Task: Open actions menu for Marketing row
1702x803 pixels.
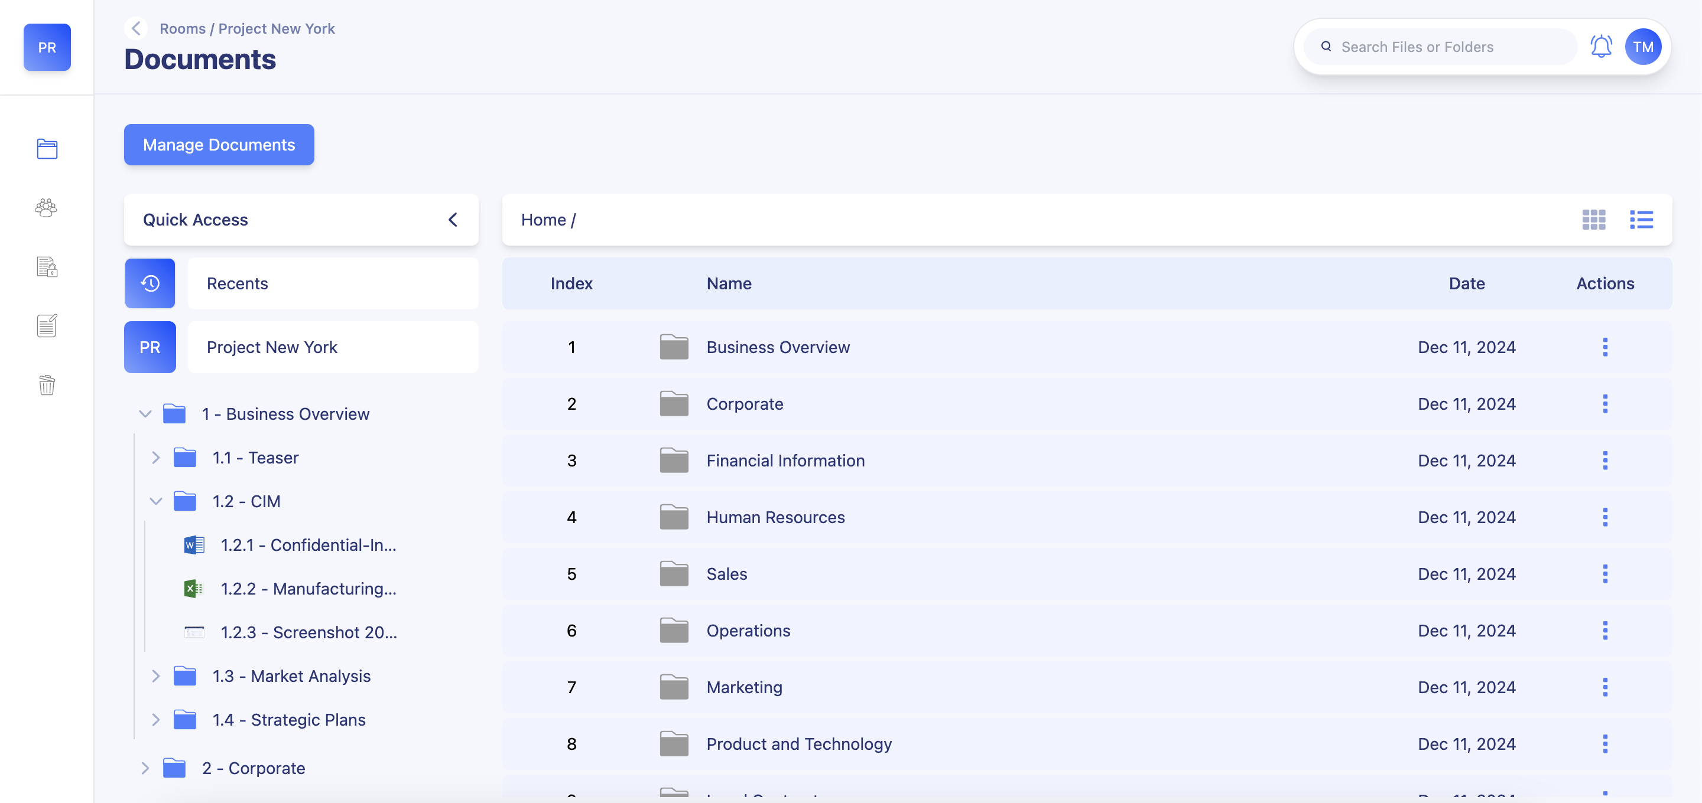Action: 1605,687
